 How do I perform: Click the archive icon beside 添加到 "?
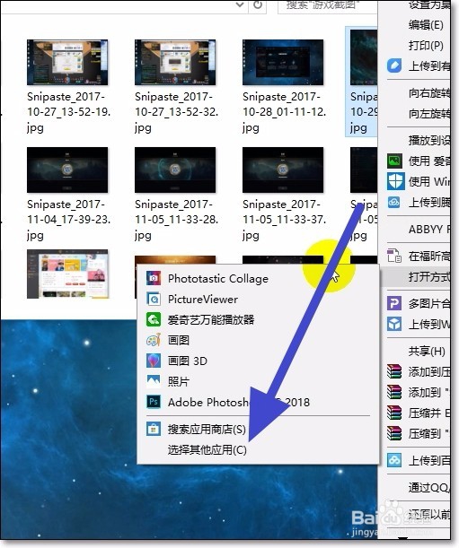coord(394,392)
